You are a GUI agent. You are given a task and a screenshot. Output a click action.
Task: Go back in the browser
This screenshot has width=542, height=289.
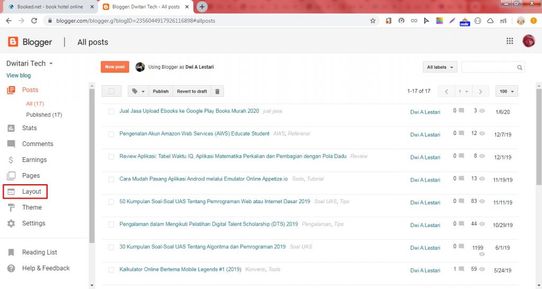(x=9, y=21)
